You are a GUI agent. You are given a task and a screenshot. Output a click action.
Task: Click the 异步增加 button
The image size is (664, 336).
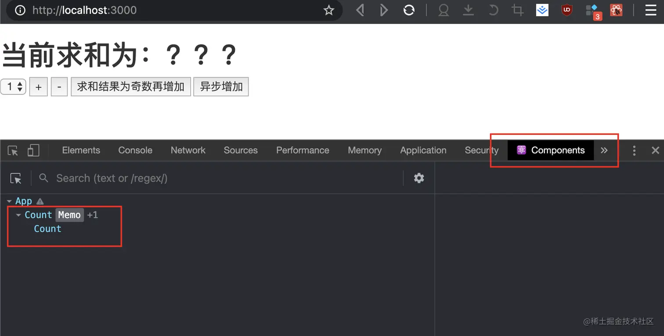[221, 87]
